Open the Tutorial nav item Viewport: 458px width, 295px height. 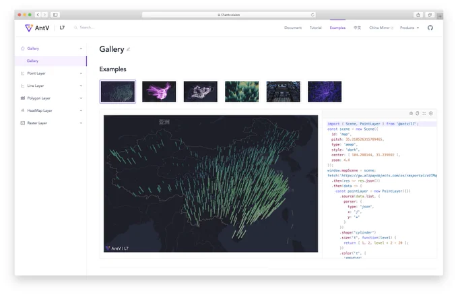[x=315, y=28]
